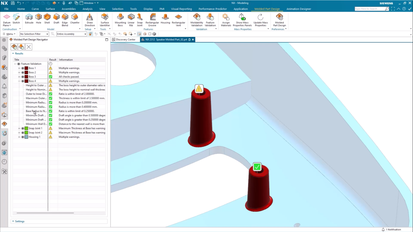413x232 pixels.
Task: Expand the Boss 1 tree node
Action: pos(19,68)
